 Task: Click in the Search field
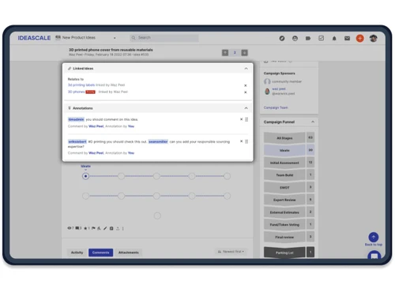coord(164,38)
